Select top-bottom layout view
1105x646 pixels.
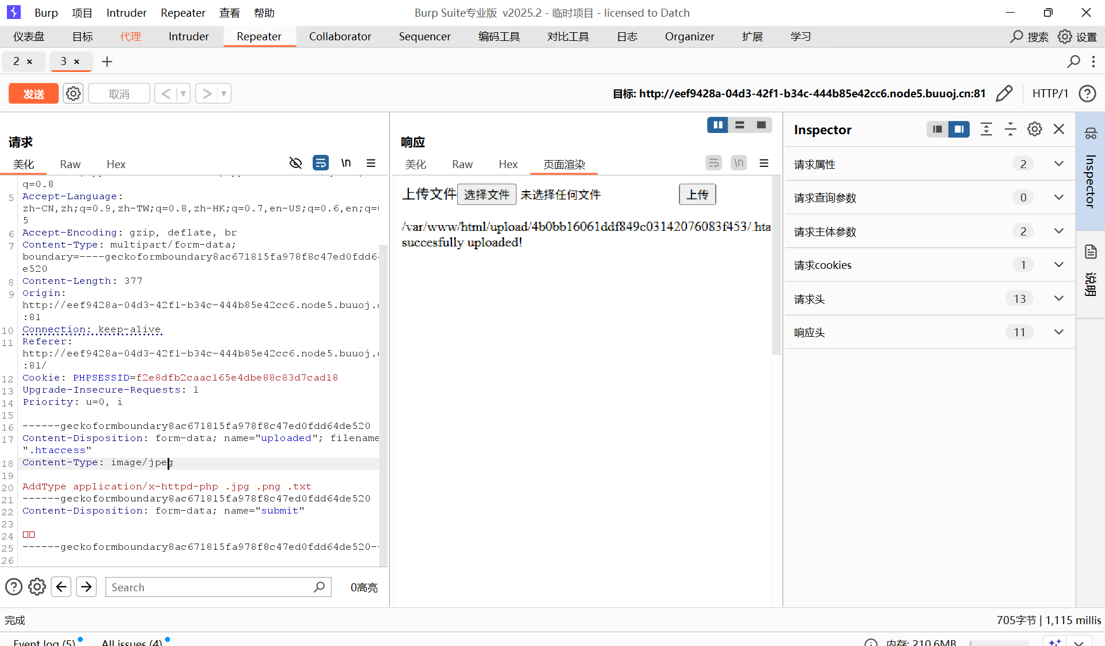[739, 125]
